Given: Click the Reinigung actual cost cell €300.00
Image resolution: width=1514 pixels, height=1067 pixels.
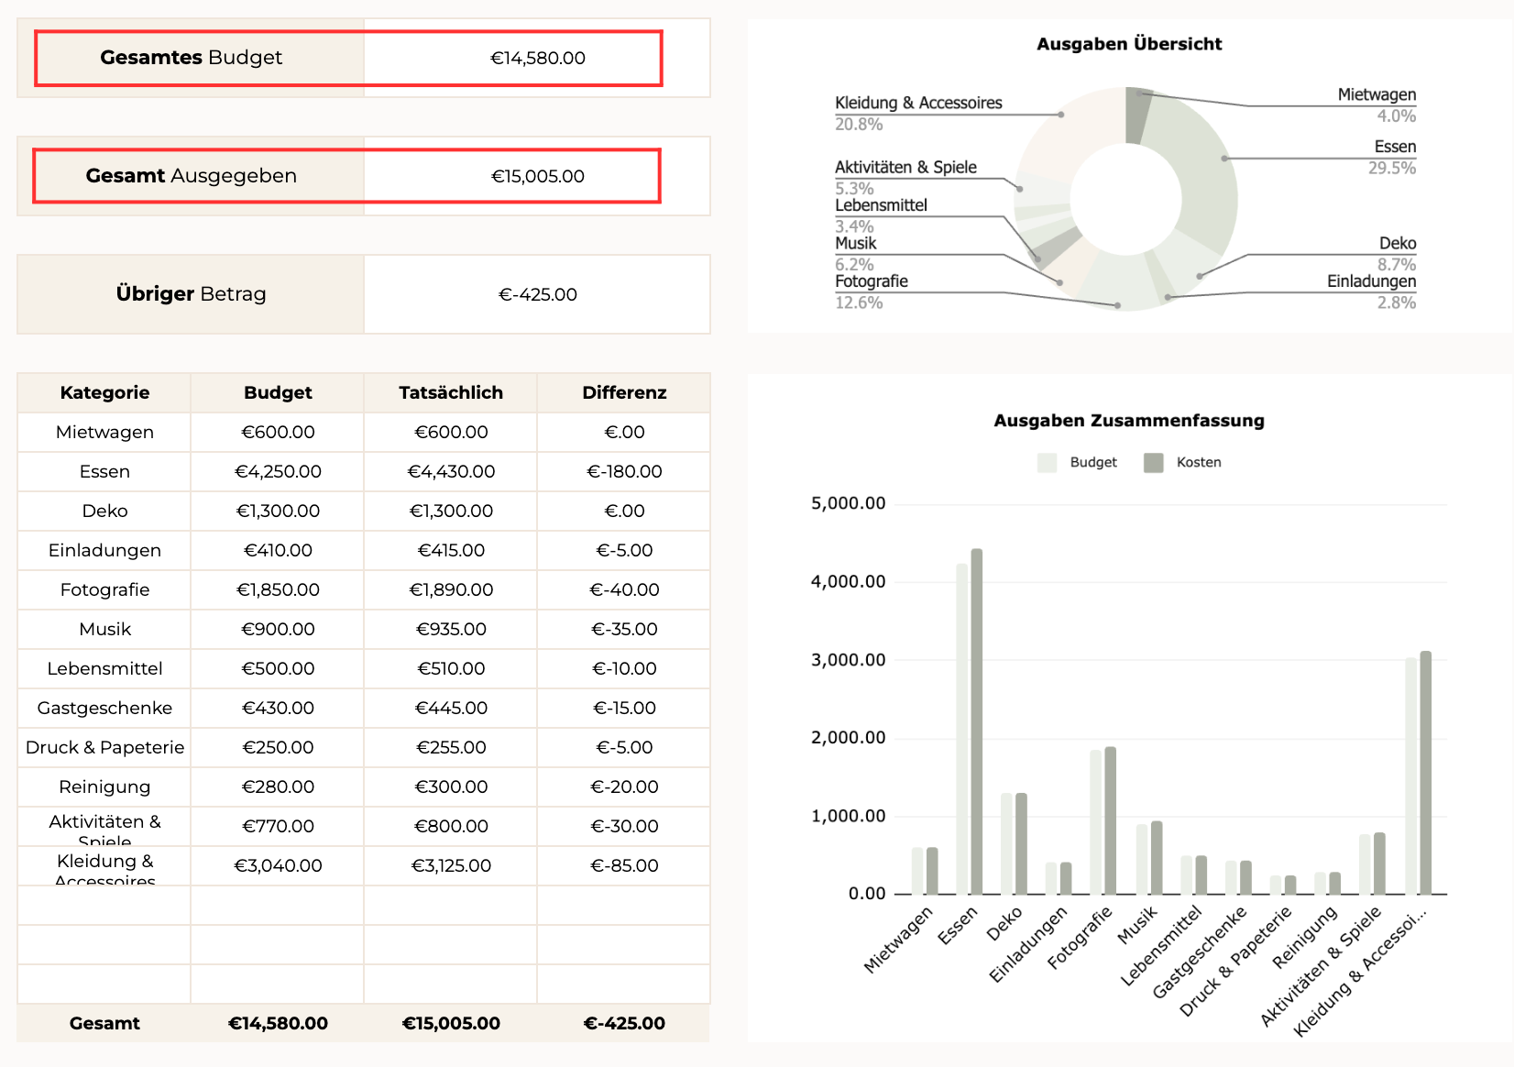Looking at the screenshot, I should point(450,786).
